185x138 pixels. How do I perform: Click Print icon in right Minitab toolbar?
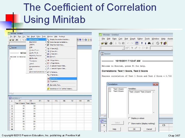[111, 43]
